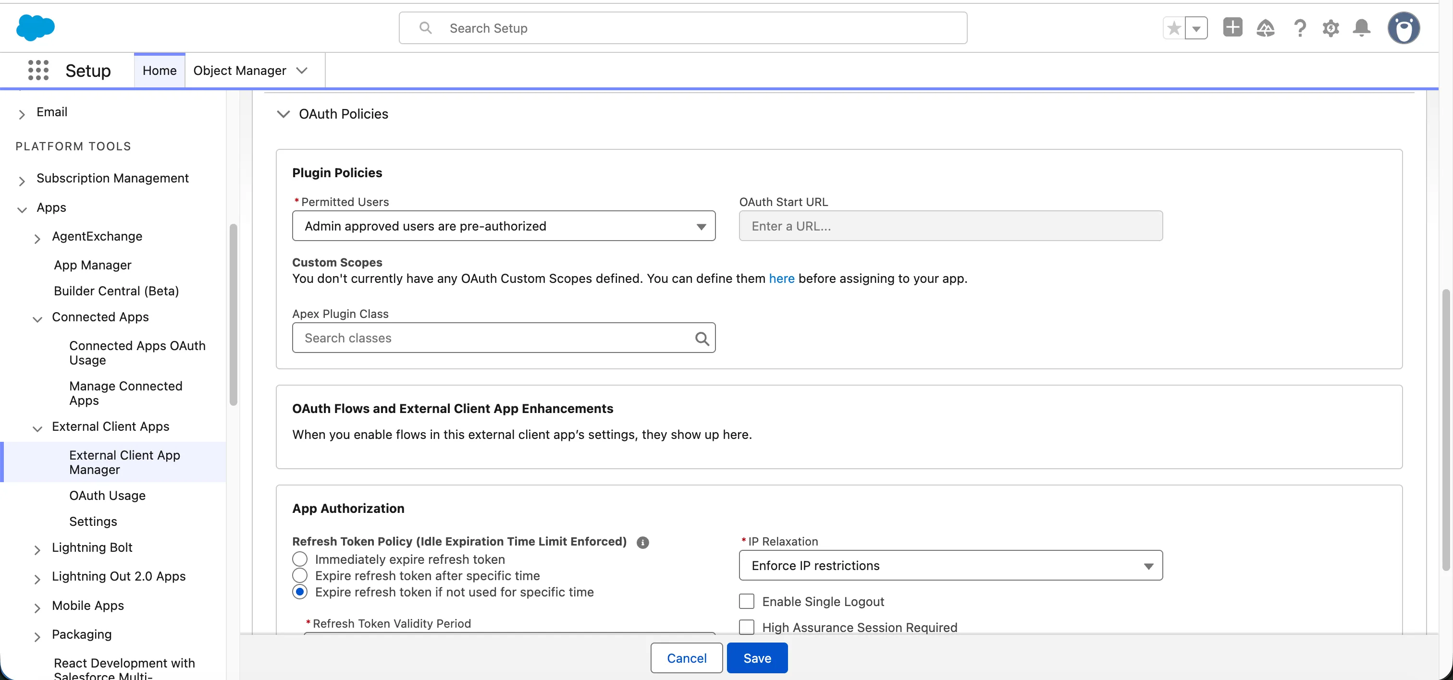The height and width of the screenshot is (680, 1453).
Task: Open the help question mark icon
Action: coord(1300,28)
